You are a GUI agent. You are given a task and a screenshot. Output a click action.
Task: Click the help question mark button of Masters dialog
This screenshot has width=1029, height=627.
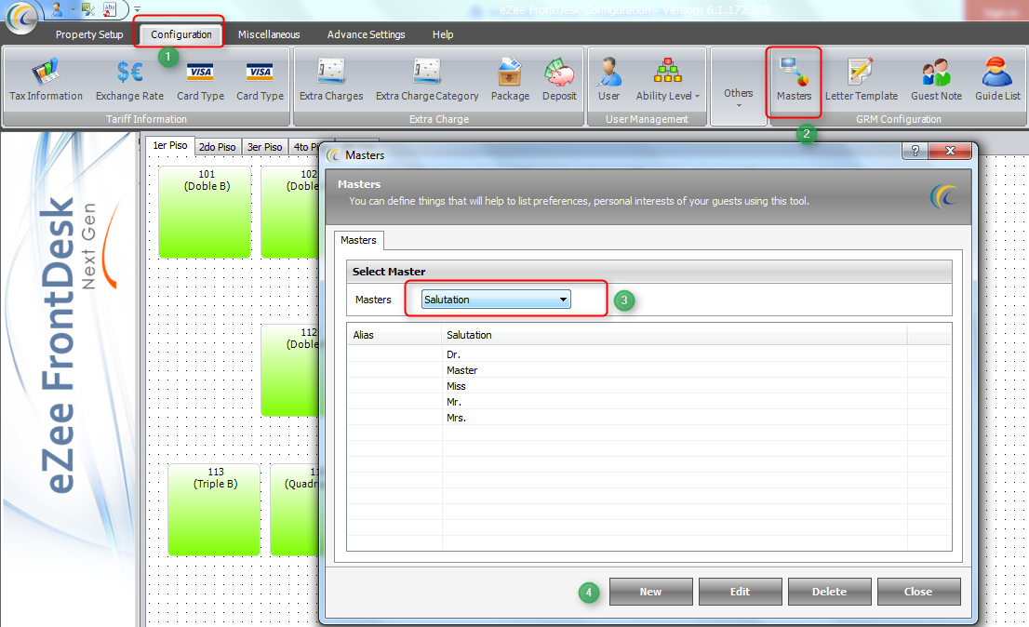[915, 151]
